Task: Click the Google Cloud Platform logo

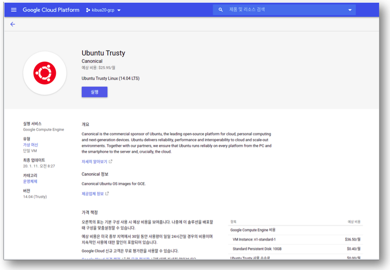Action: click(x=51, y=10)
